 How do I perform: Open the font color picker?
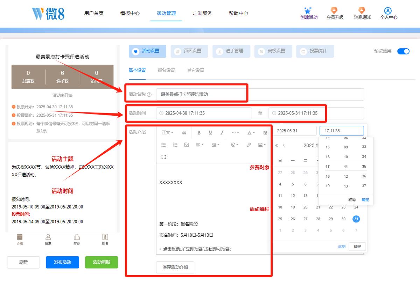251,133
